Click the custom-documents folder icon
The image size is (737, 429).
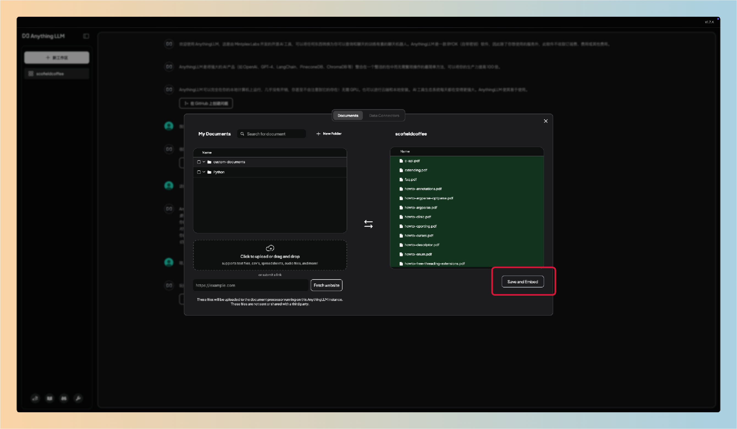[209, 162]
